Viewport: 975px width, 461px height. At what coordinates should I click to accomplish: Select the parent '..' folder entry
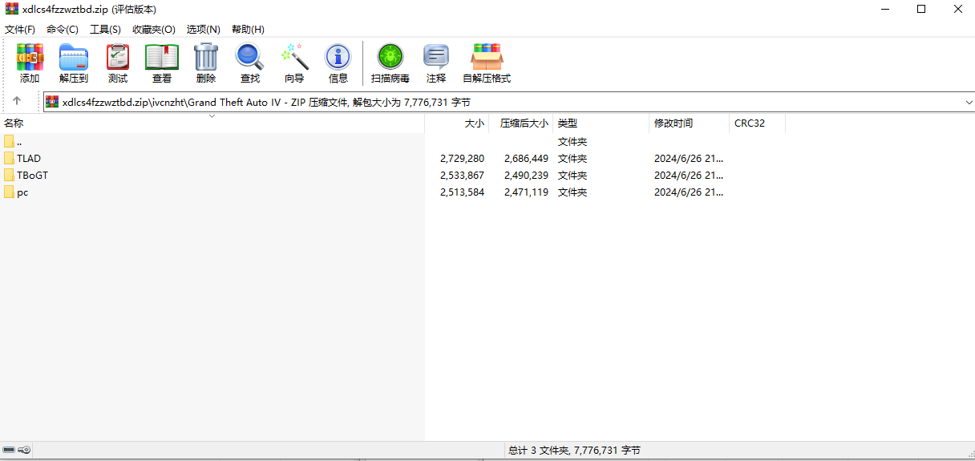(19, 142)
